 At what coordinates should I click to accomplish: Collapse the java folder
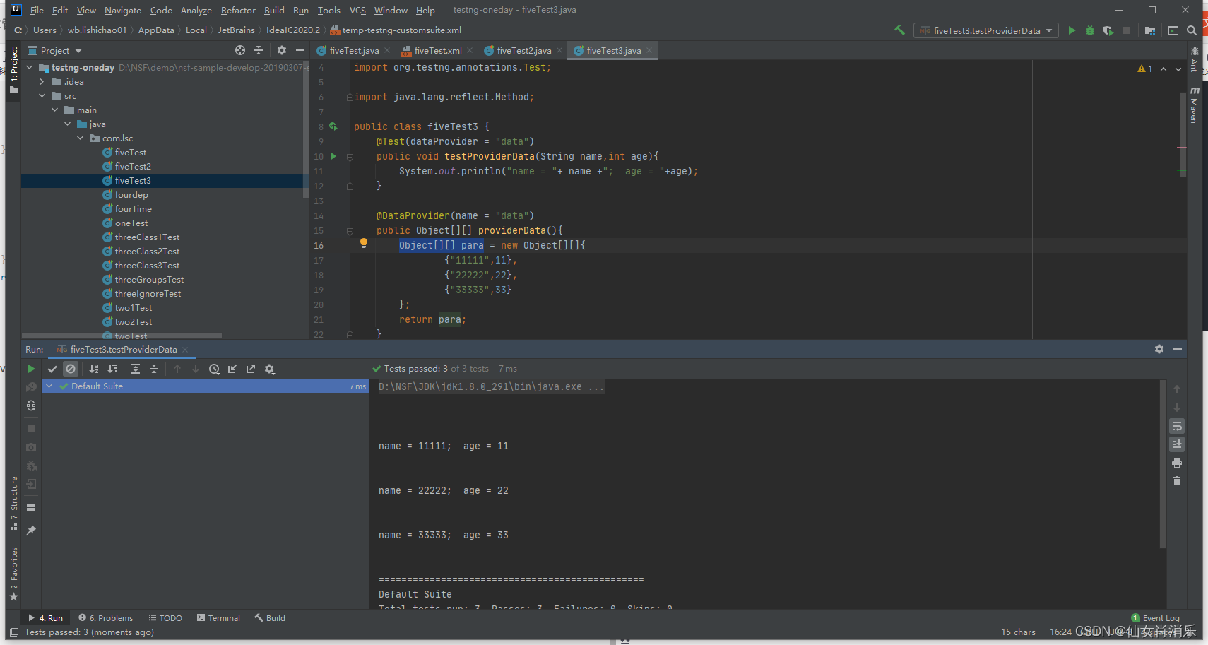coord(68,124)
